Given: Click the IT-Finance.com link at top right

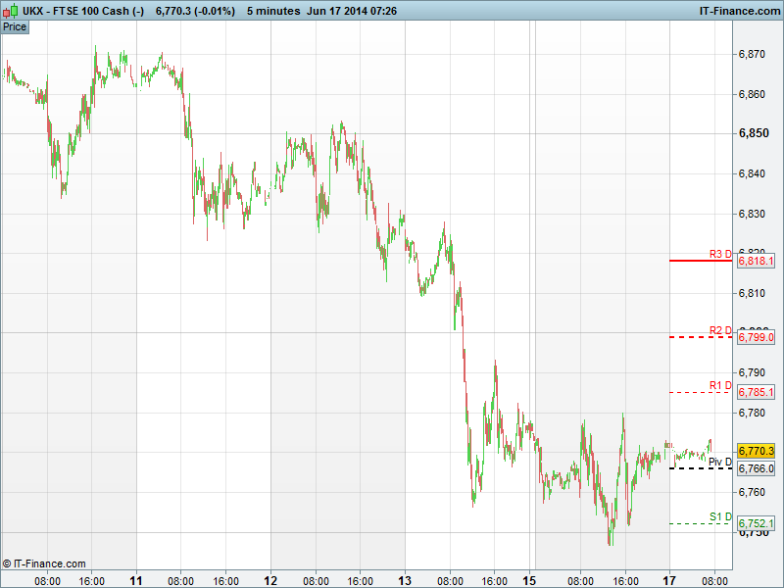Looking at the screenshot, I should [x=738, y=10].
